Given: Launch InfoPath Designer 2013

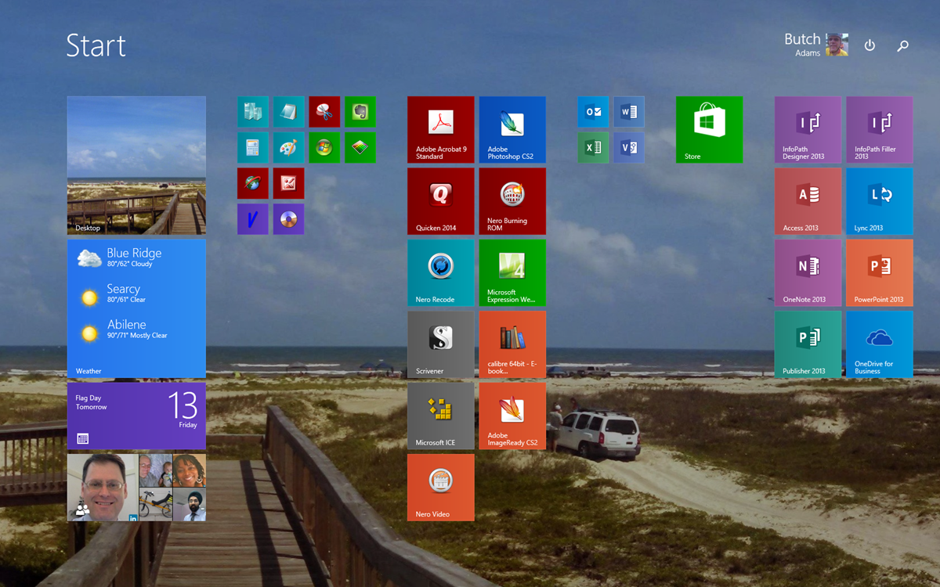Looking at the screenshot, I should [808, 130].
